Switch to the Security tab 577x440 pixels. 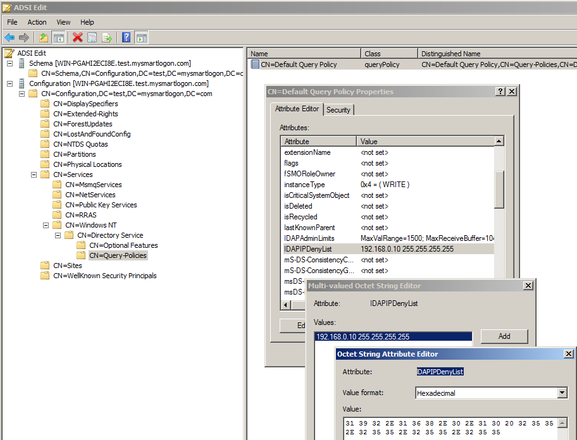[338, 110]
